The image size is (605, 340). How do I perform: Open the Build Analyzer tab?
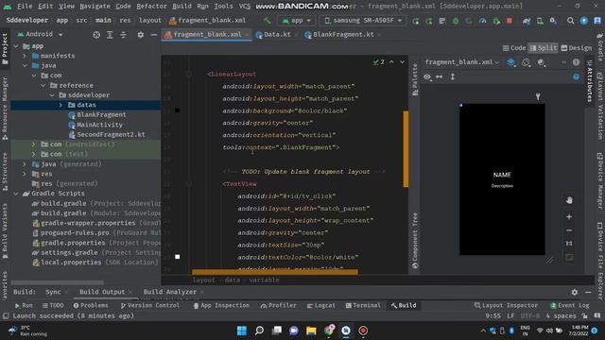click(x=170, y=292)
